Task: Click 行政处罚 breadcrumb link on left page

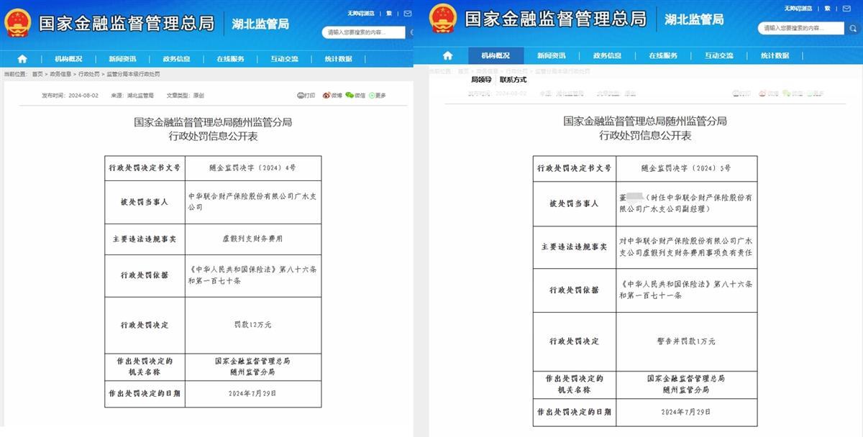Action: tap(88, 74)
